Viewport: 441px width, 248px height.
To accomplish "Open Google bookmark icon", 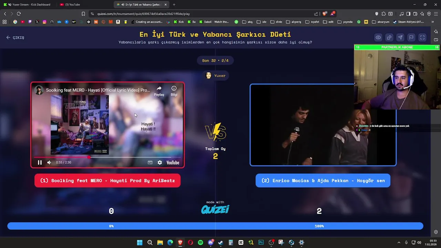I will [15, 22].
